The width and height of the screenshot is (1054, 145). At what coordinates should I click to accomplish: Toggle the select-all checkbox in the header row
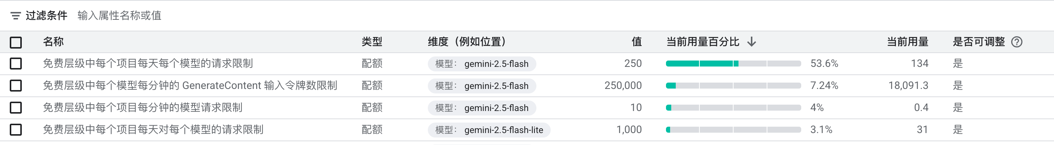[x=16, y=42]
